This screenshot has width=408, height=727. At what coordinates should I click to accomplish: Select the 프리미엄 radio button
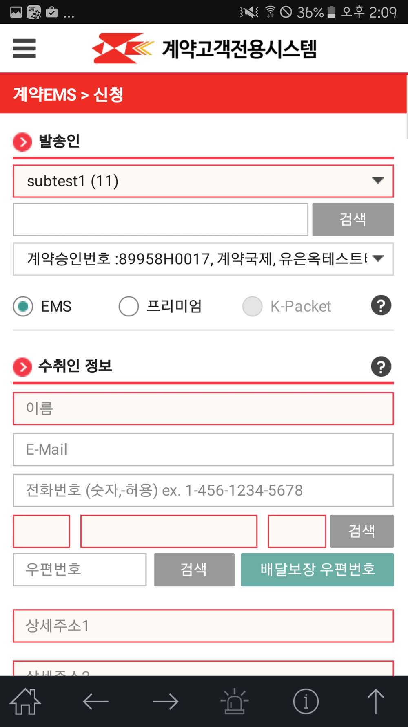(x=129, y=306)
